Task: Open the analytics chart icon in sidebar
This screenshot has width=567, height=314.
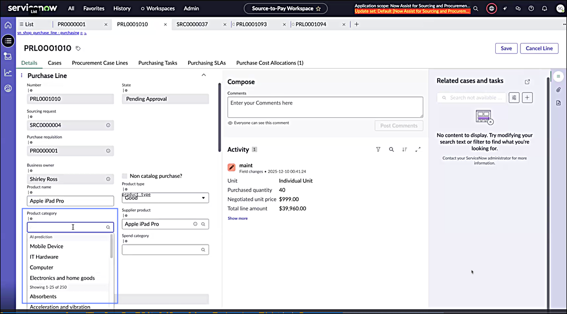Action: tap(8, 73)
